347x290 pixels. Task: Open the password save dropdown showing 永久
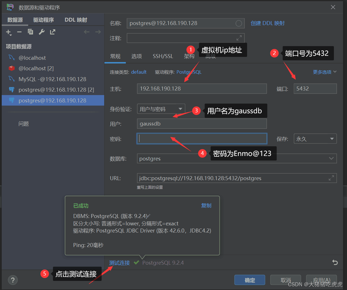point(315,139)
